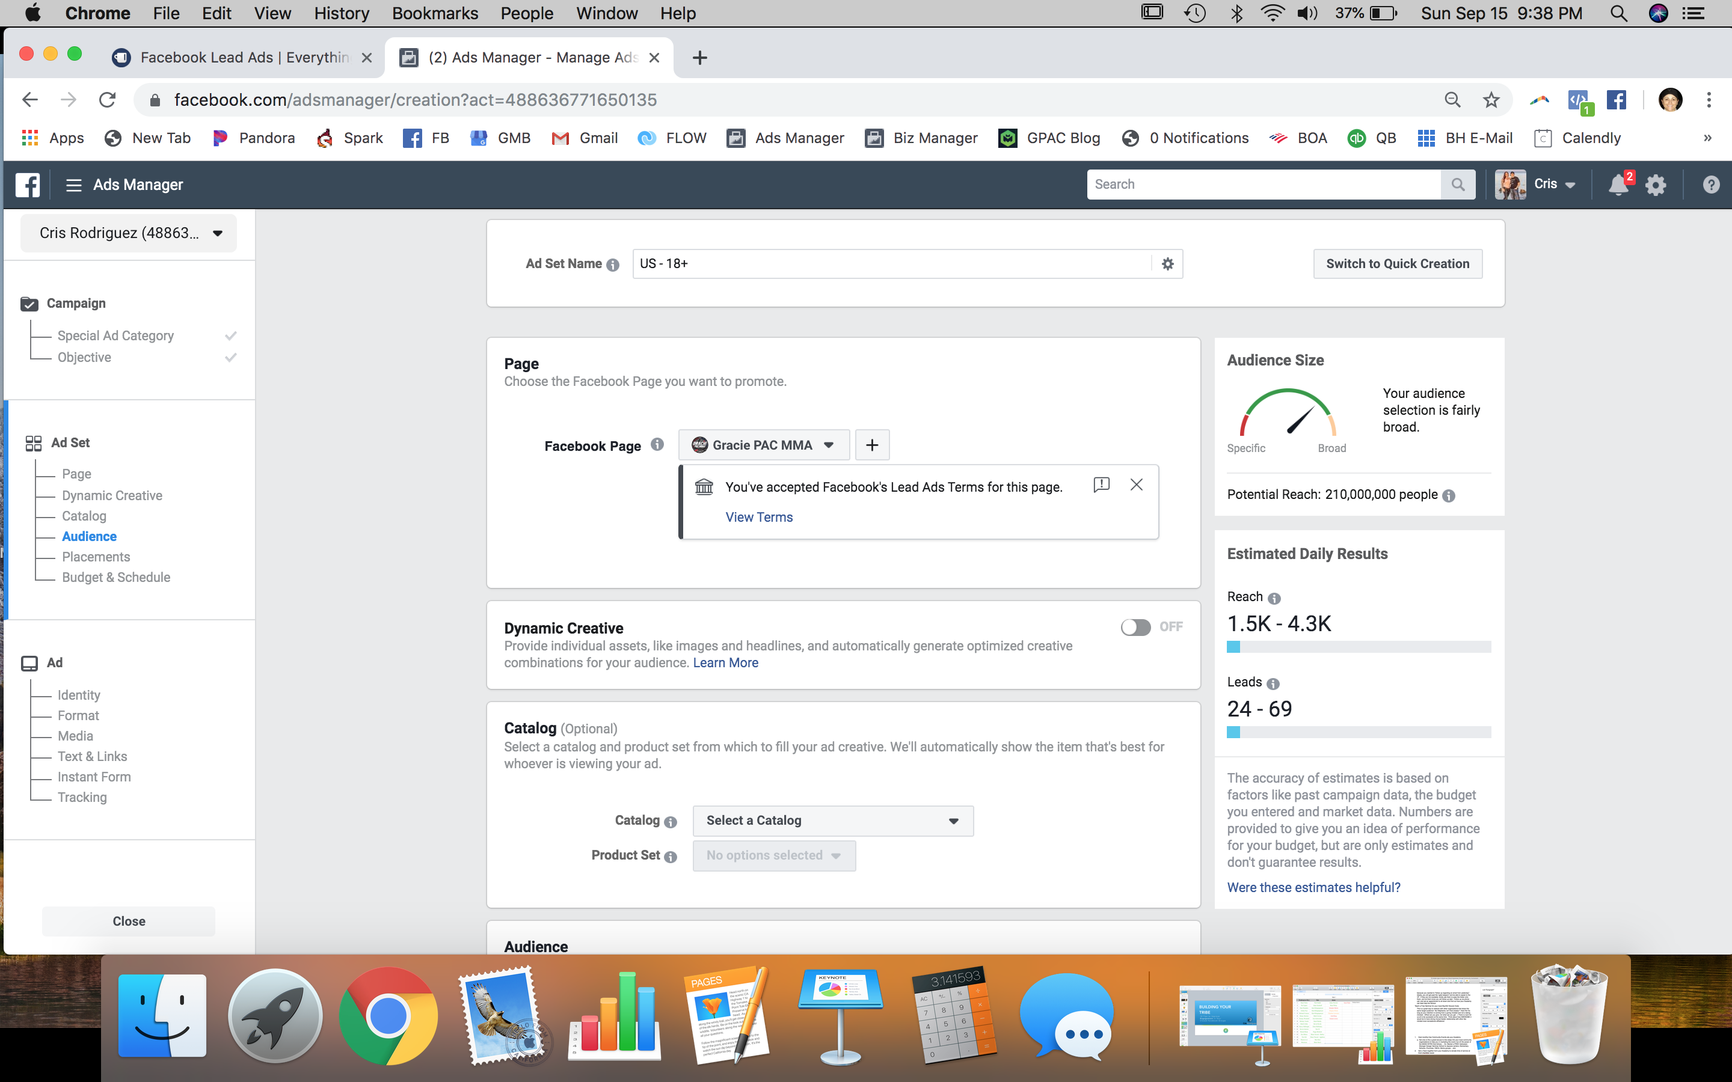Open the Gracie PAC MMA page dropdown
The width and height of the screenshot is (1732, 1082).
764,445
